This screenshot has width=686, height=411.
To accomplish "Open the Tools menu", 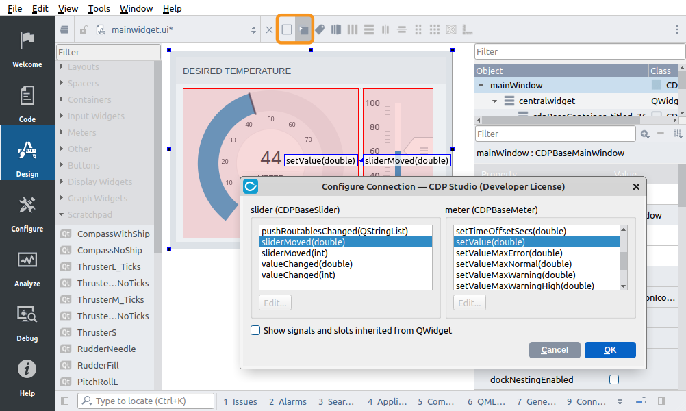I will pos(99,8).
